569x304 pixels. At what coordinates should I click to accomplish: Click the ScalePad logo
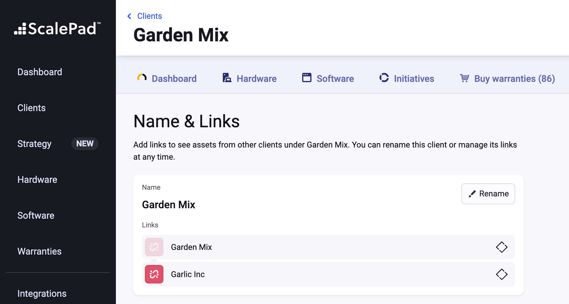tap(57, 29)
